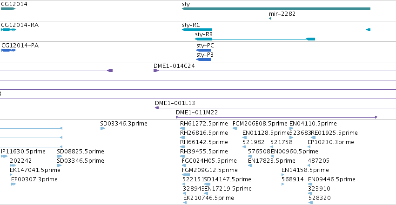This screenshot has height=205, width=396.
Task: Select the EN01128.5prime EST label
Action: (266, 133)
